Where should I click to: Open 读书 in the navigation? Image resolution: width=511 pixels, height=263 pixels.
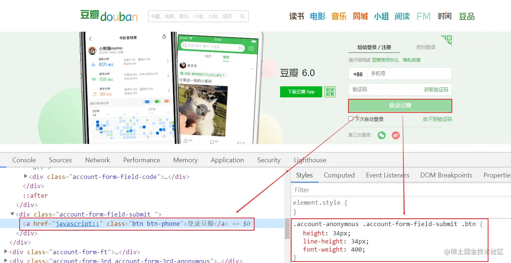click(296, 16)
